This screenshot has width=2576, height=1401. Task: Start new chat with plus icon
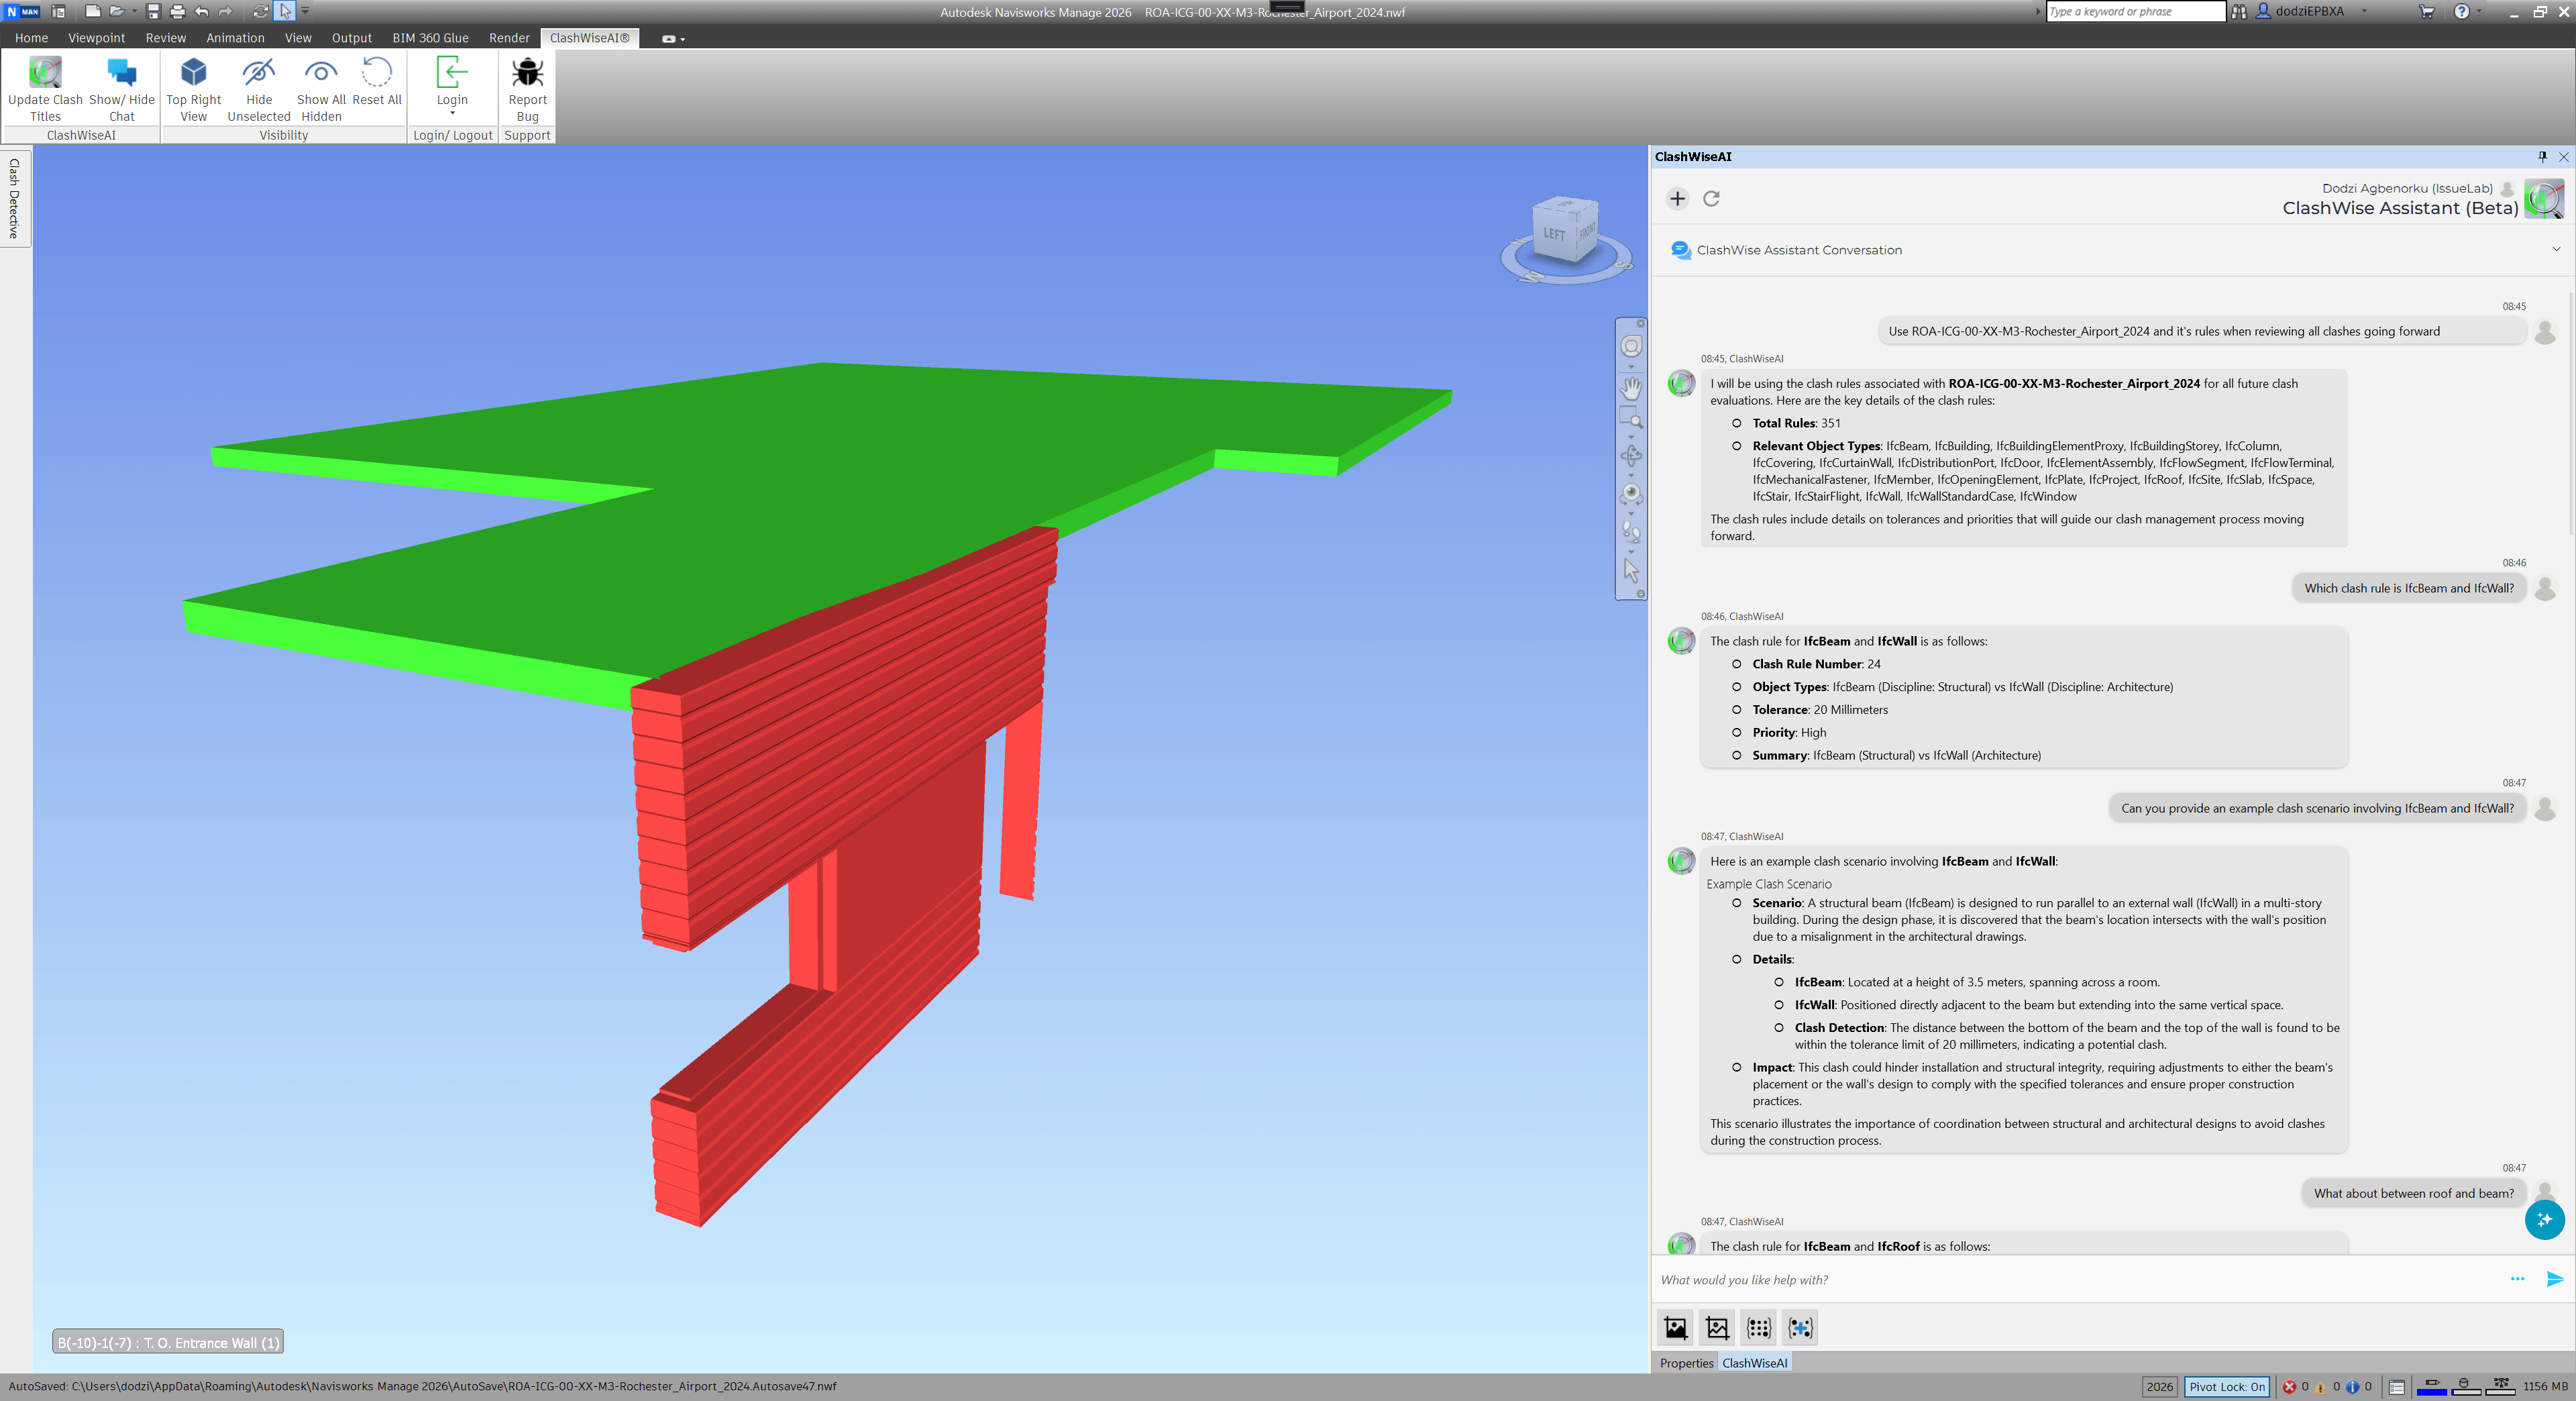(1678, 198)
